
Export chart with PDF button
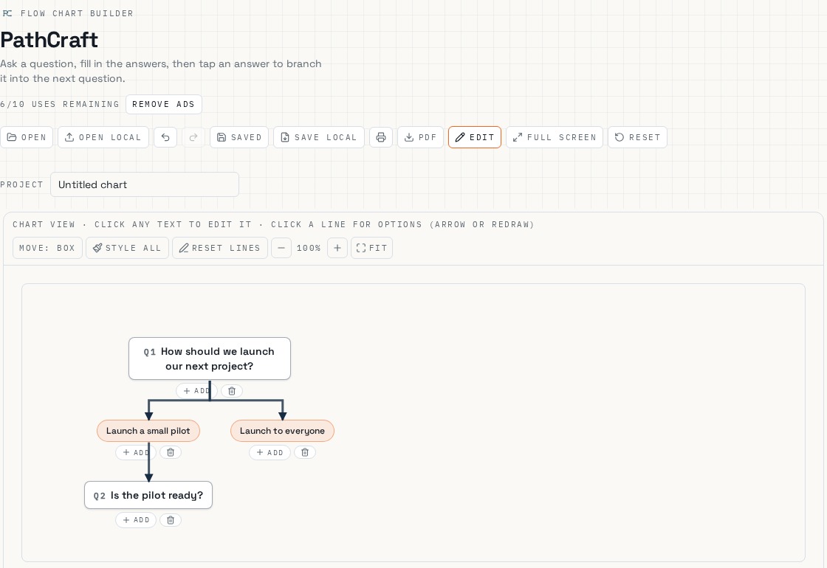click(x=420, y=137)
